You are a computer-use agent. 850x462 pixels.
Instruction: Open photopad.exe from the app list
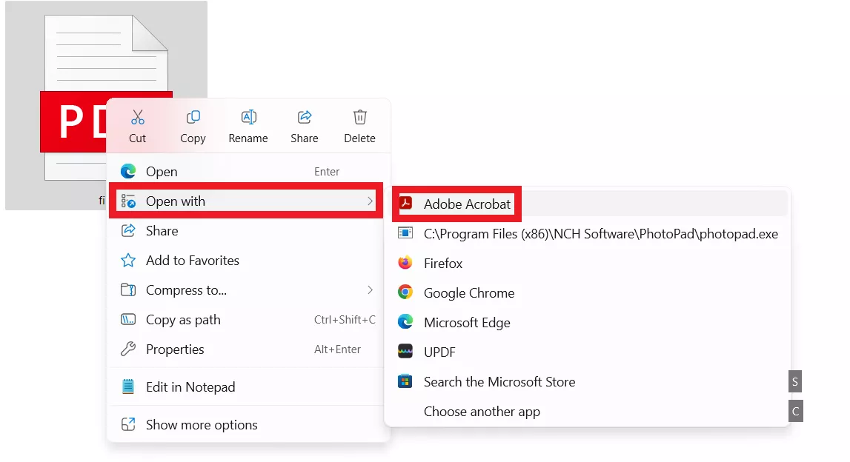click(600, 233)
